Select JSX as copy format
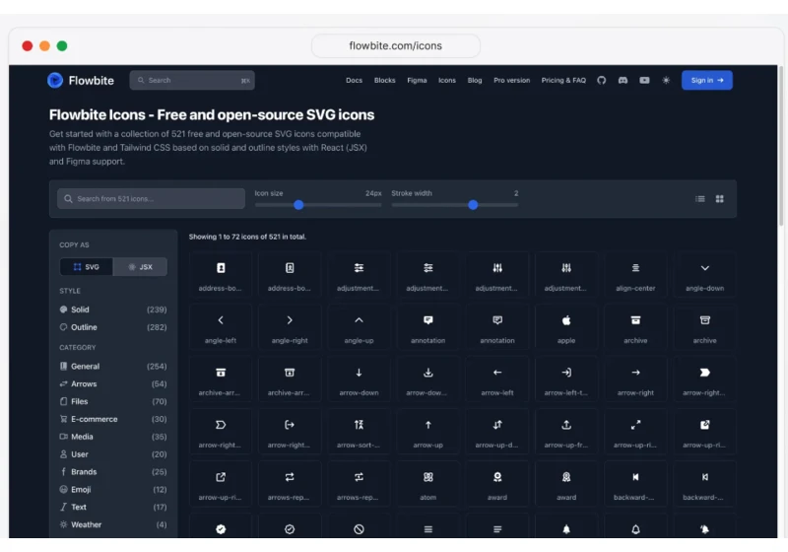Image resolution: width=788 pixels, height=552 pixels. click(140, 267)
